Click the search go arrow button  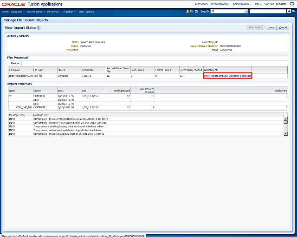289,11
